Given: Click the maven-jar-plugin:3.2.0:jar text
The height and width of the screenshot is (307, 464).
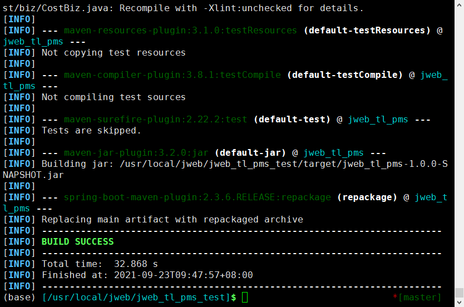Looking at the screenshot, I should pyautogui.click(x=136, y=153).
